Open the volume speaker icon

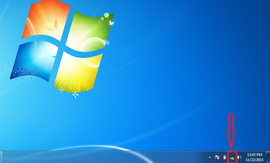coord(239,157)
